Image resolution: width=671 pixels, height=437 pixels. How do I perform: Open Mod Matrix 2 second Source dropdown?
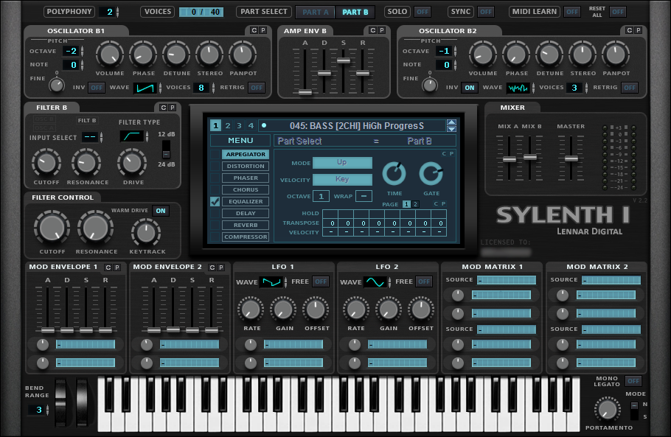pos(611,329)
